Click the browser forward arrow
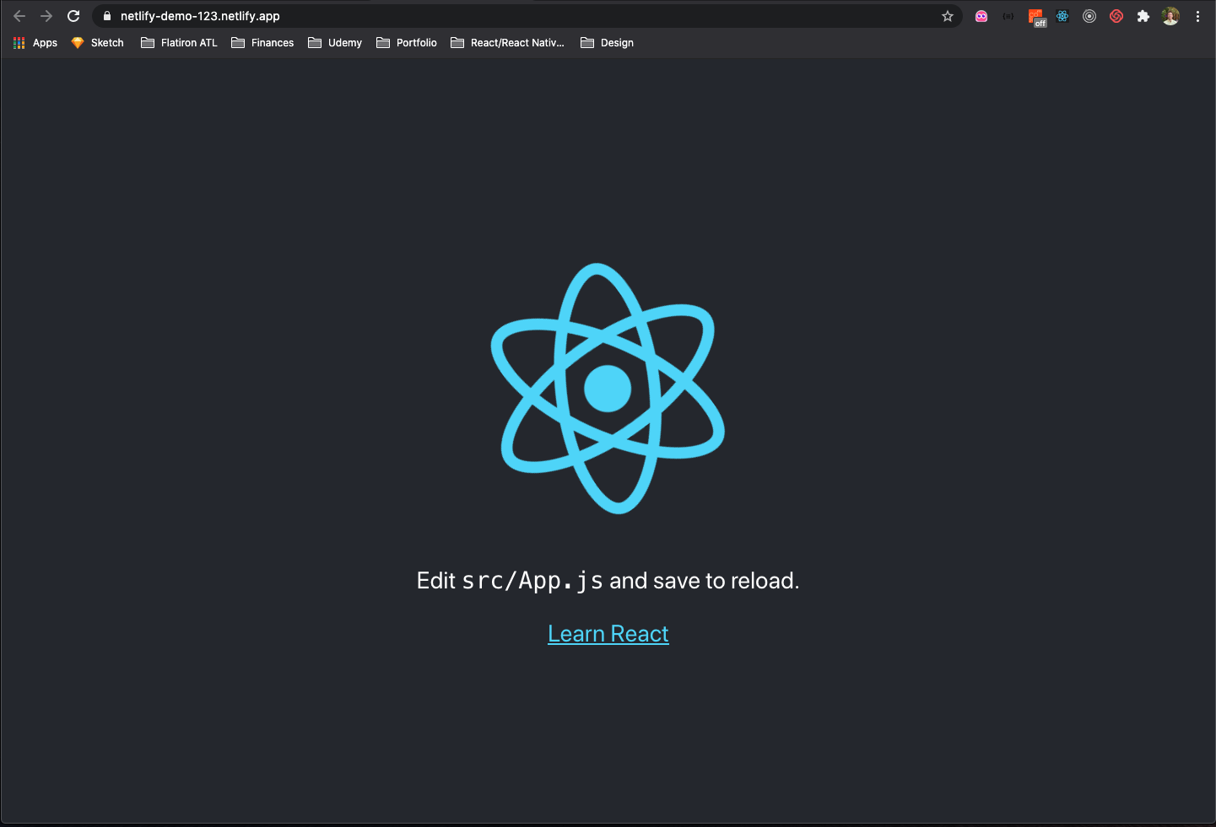The image size is (1216, 827). click(x=46, y=16)
